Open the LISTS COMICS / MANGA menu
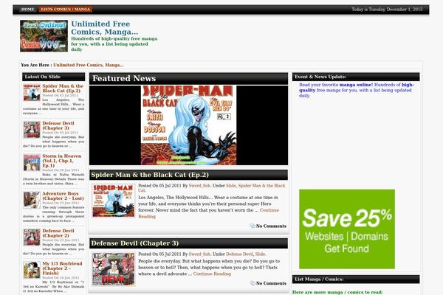This screenshot has width=443, height=295. 66,10
